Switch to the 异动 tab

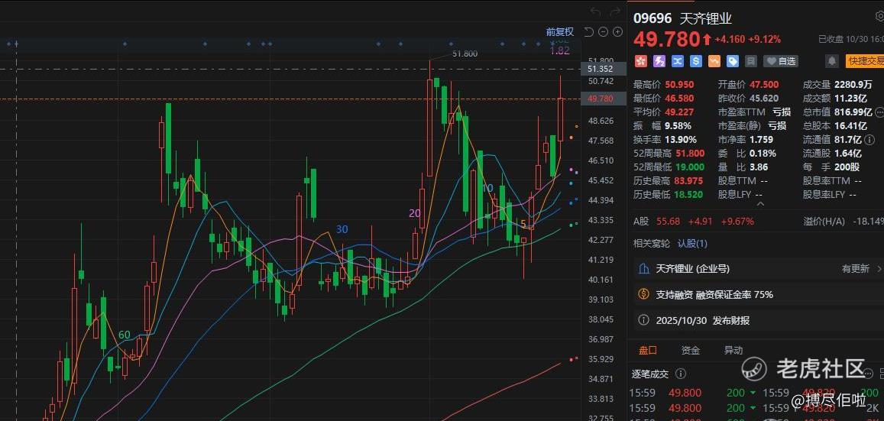[733, 350]
